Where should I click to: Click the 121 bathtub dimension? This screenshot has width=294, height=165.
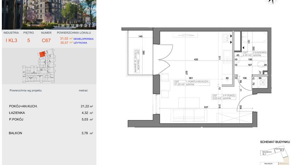(249, 42)
